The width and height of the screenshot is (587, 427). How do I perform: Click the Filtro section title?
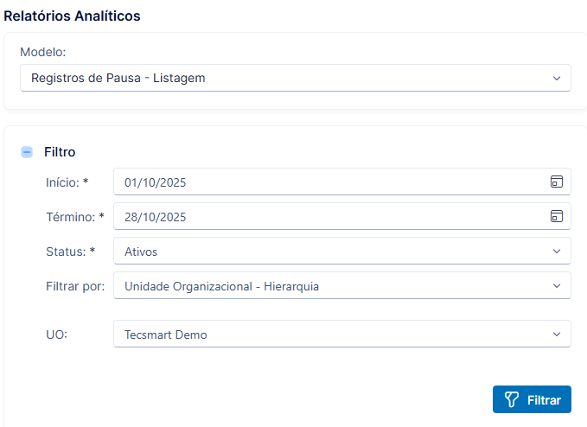tap(60, 152)
